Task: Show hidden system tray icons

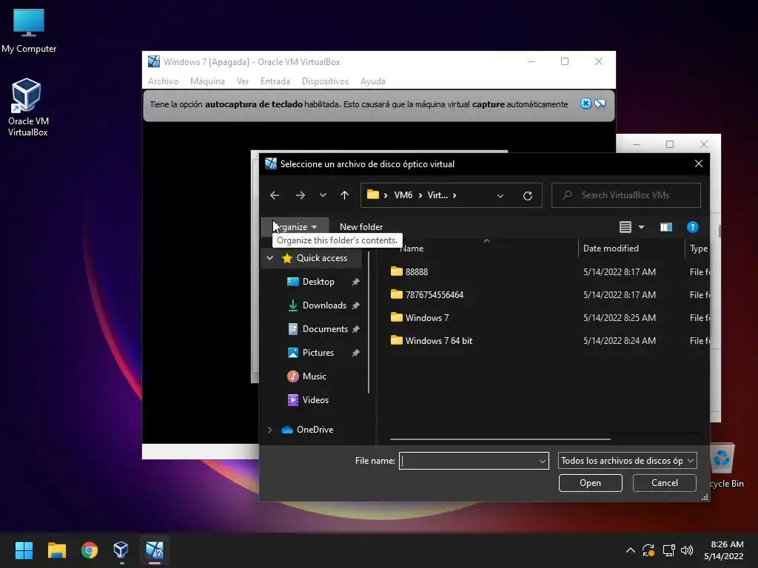Action: 631,550
